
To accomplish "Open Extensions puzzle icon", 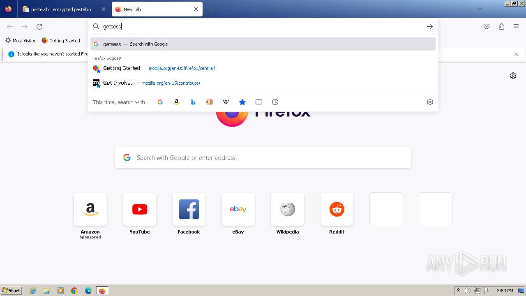I will tap(501, 26).
